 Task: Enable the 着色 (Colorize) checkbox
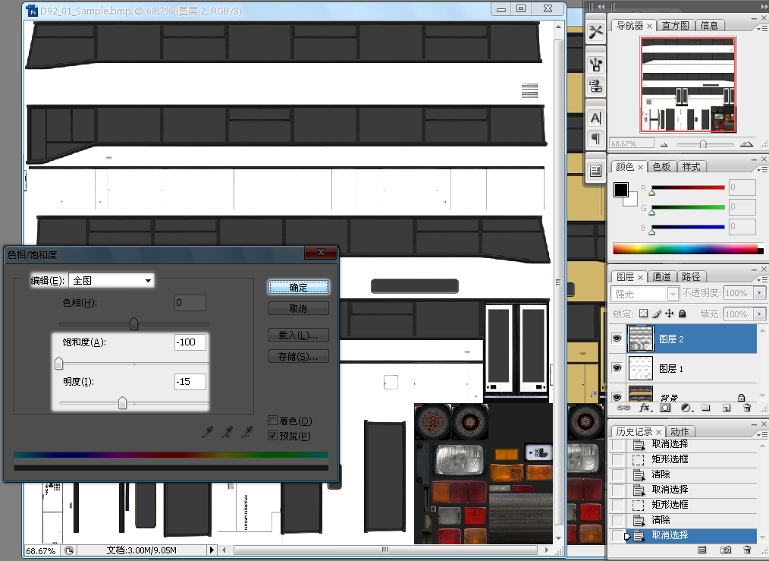(273, 421)
